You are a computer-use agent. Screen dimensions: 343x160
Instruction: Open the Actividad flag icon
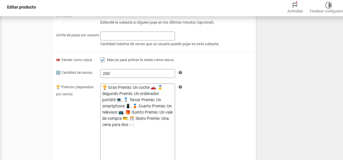(295, 5)
